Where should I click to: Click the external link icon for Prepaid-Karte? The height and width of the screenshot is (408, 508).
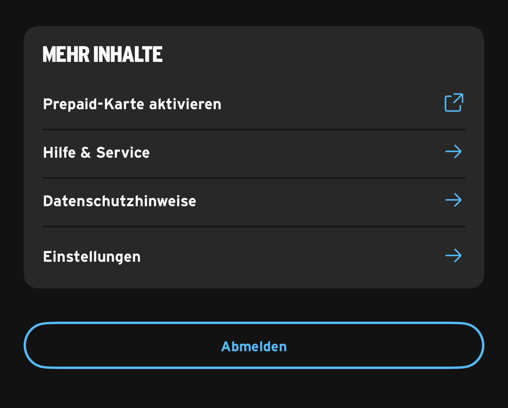(454, 103)
